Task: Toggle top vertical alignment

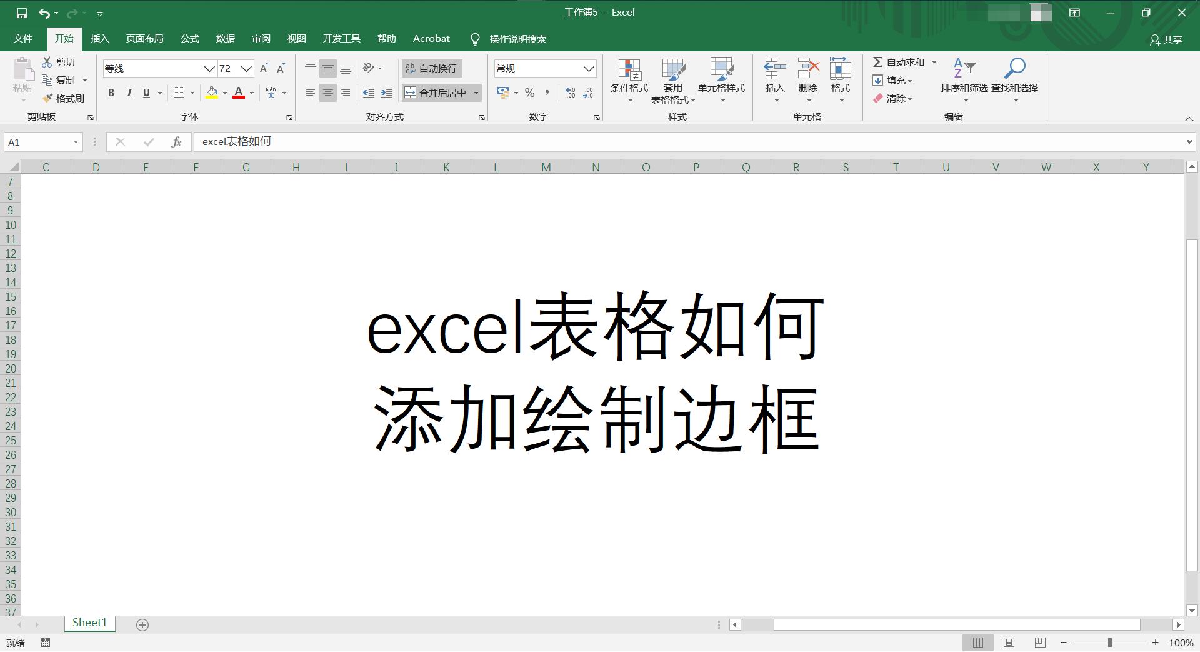Action: click(310, 68)
